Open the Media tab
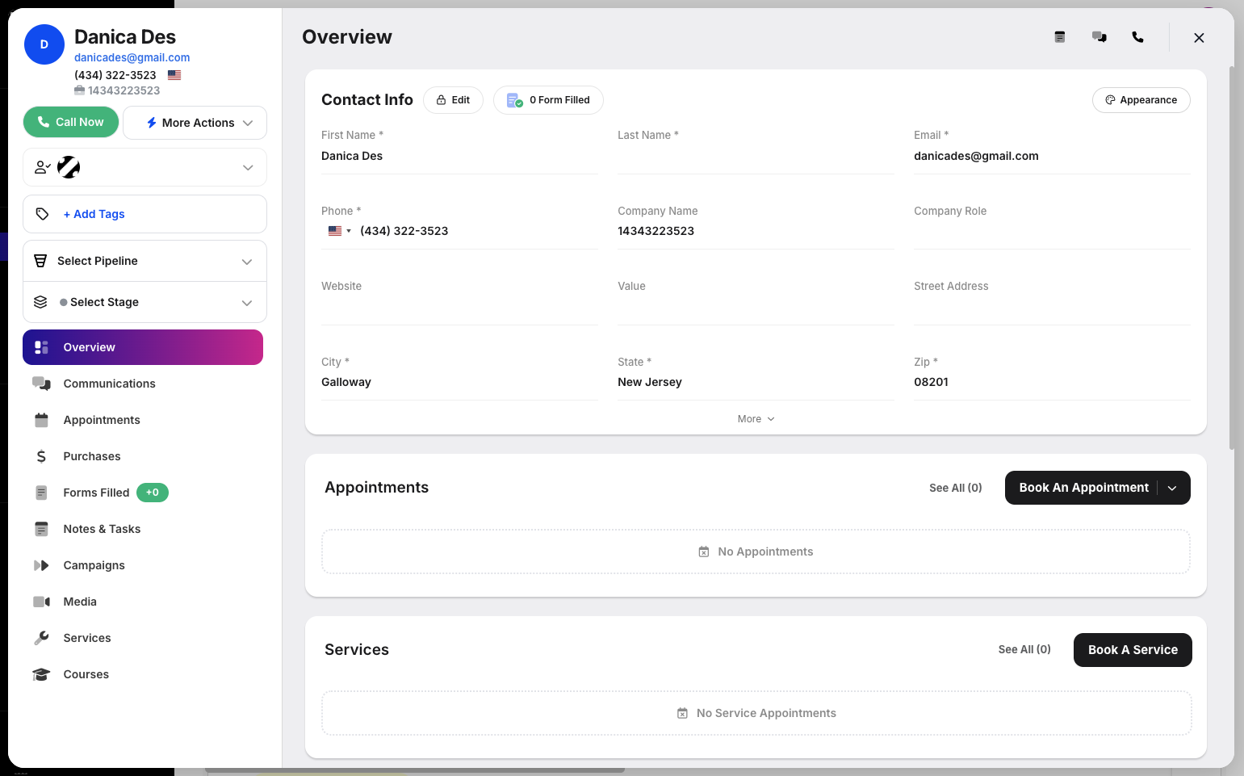 coord(143,602)
